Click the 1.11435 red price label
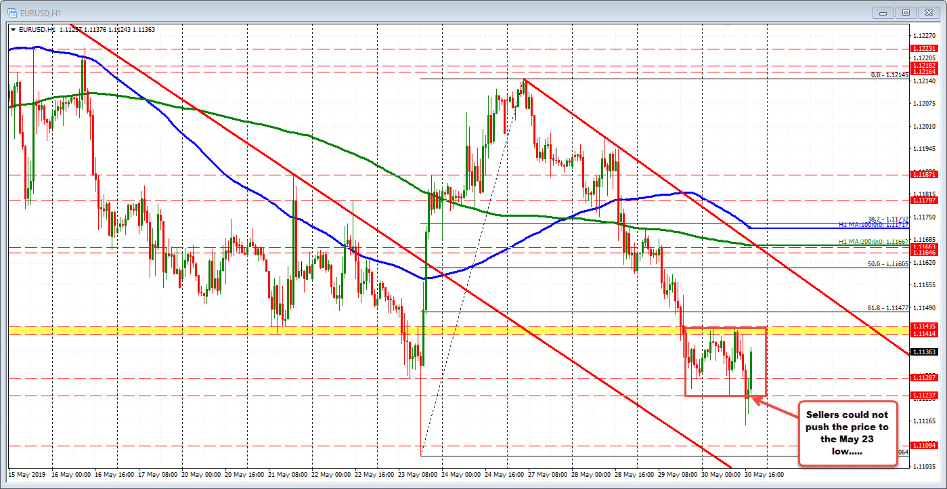 coord(924,327)
